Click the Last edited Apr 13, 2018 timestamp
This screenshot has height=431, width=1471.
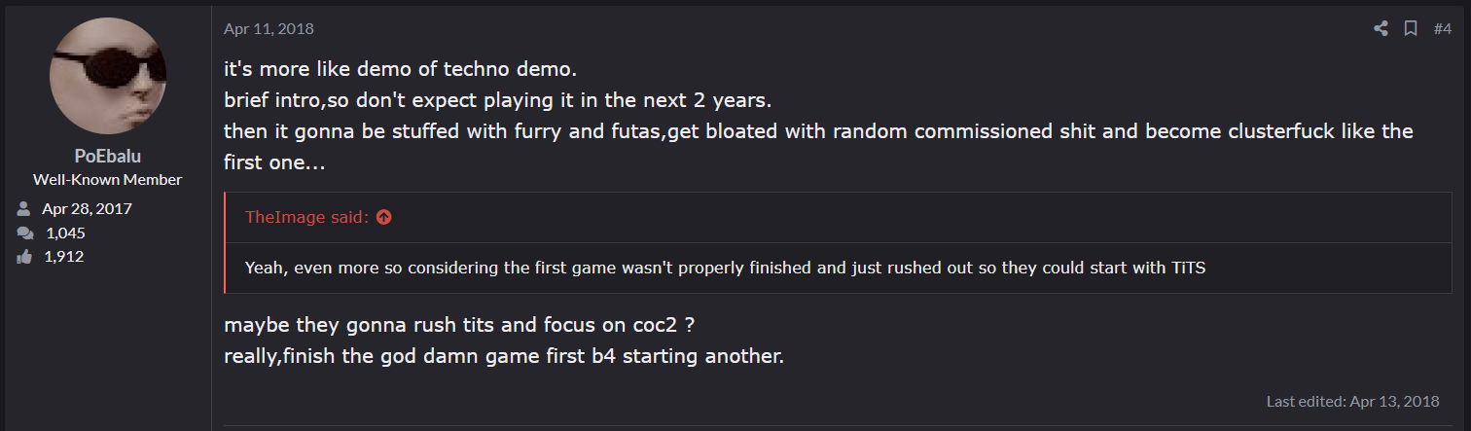coord(1352,401)
